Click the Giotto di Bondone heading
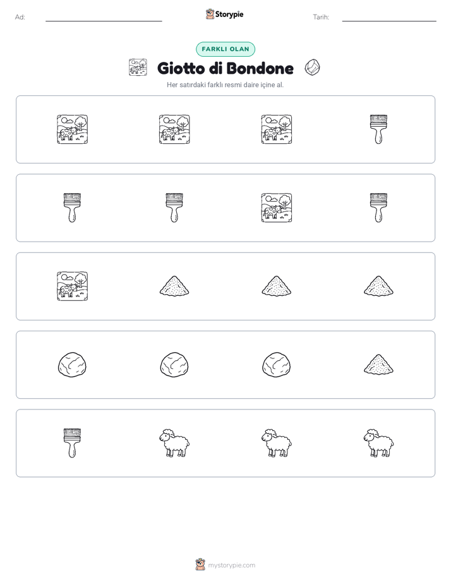The width and height of the screenshot is (451, 583). click(x=225, y=68)
